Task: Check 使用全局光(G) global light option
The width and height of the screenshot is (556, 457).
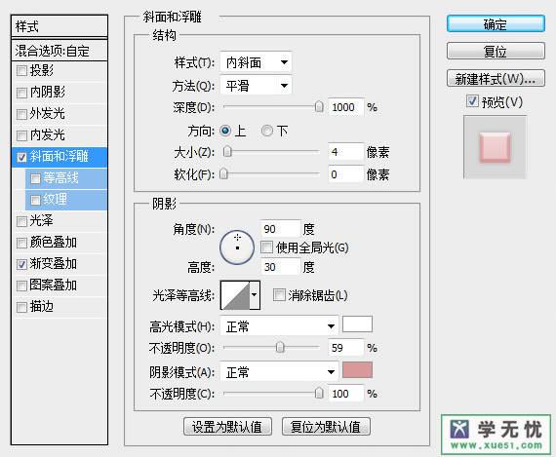Action: (266, 248)
